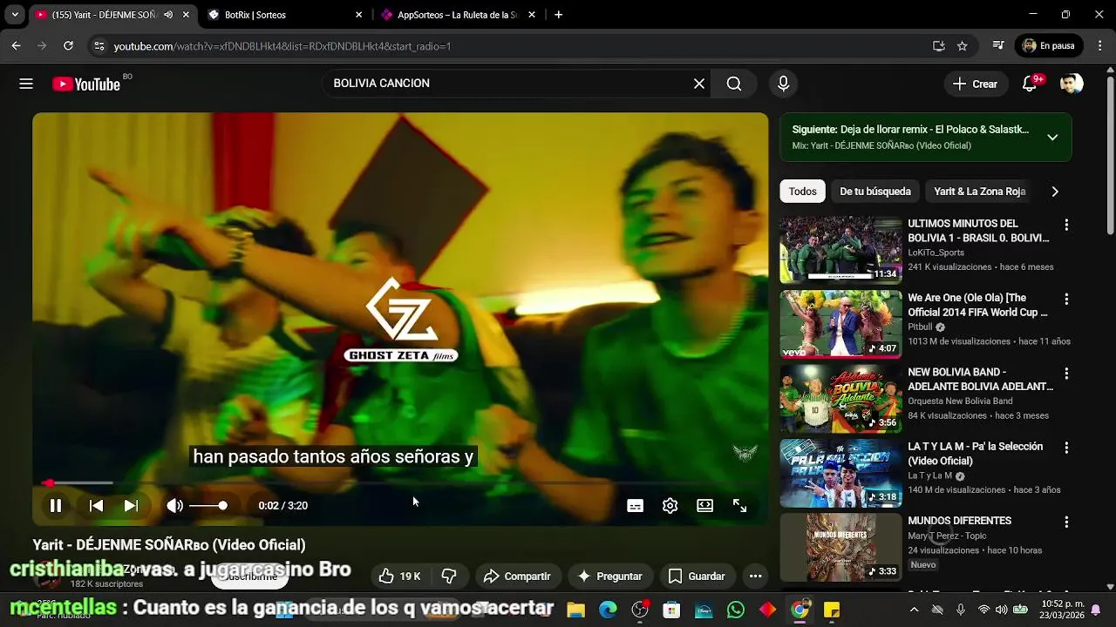This screenshot has width=1116, height=627.
Task: Click the taskbar clock 10:52 p. m.
Action: 1061,610
